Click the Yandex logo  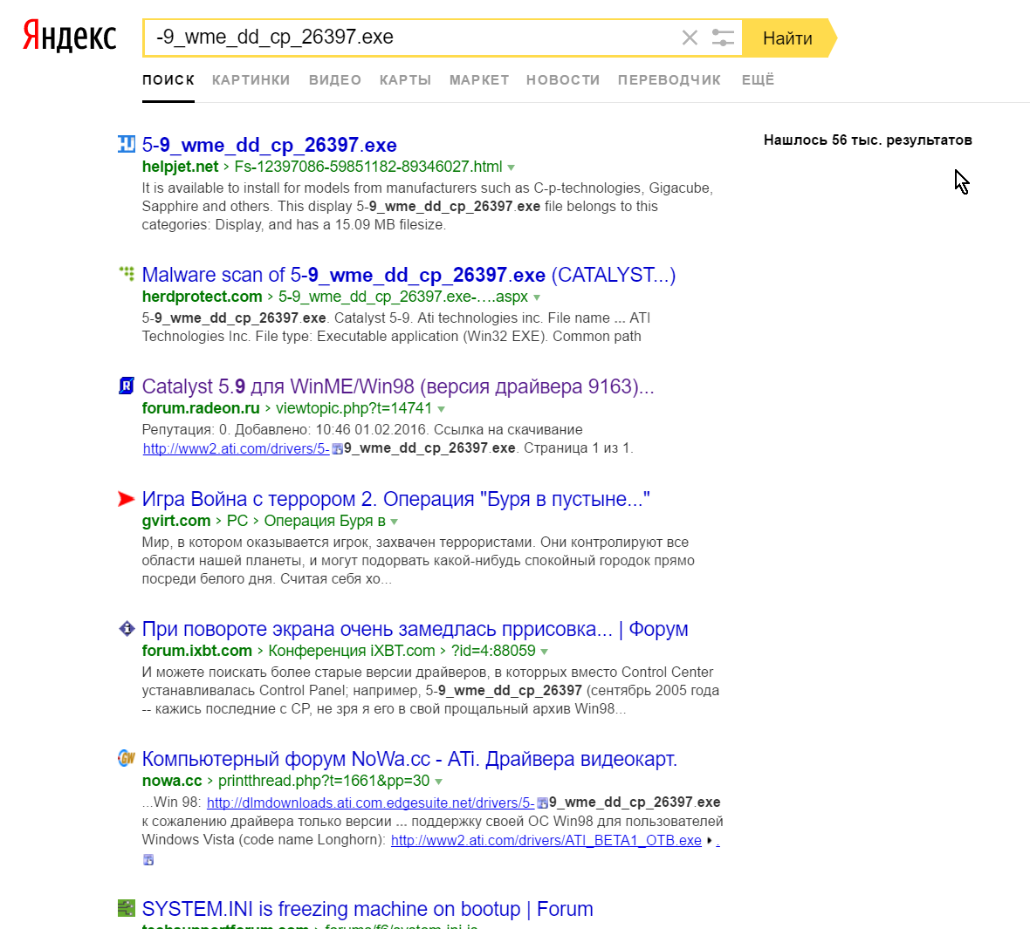[70, 36]
